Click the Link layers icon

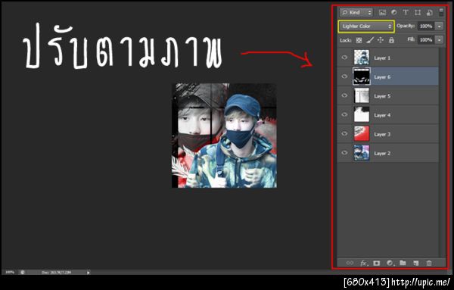tap(350, 263)
